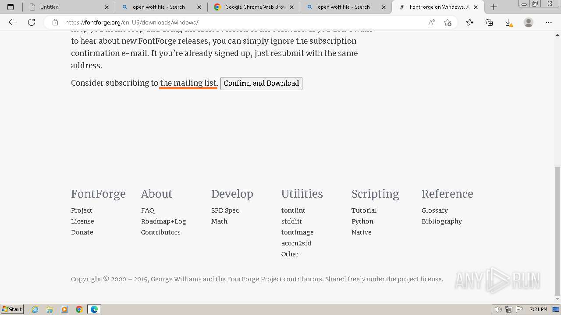Click the 7:21 PM system clock
The image size is (561, 315).
[x=538, y=309]
